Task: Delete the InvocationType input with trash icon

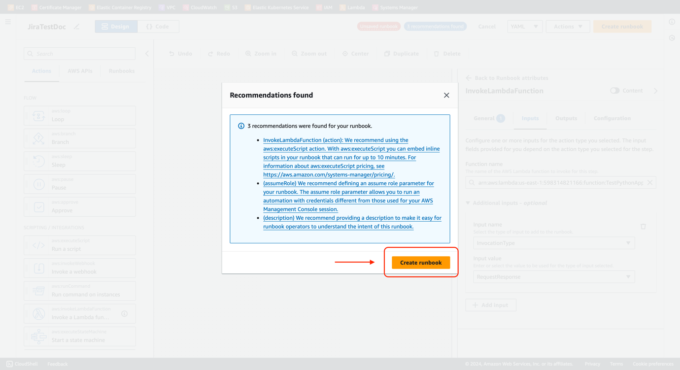Action: 643,227
